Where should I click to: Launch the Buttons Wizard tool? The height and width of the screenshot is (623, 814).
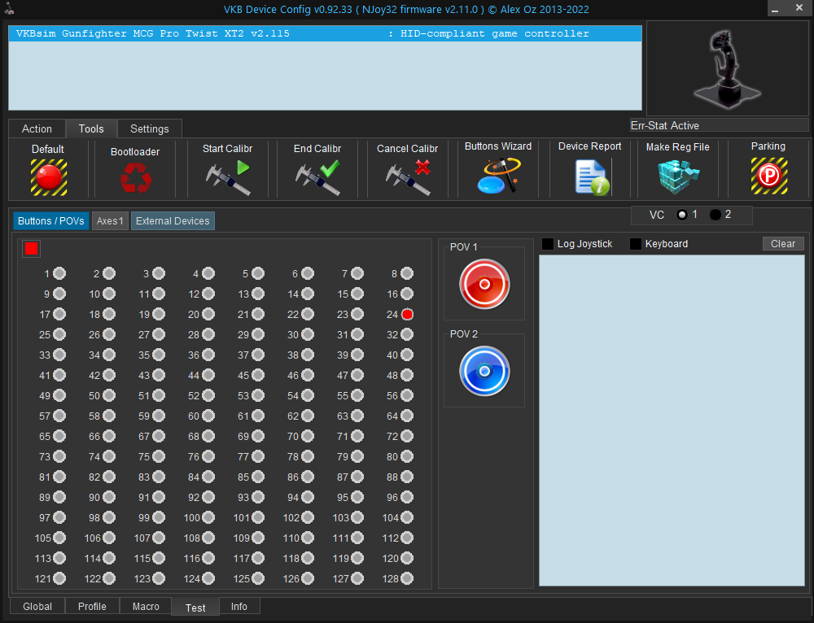[498, 176]
